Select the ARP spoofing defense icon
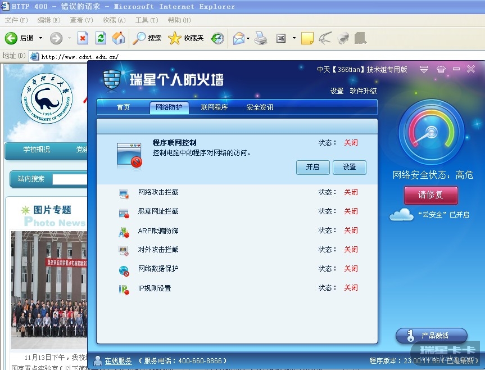 (124, 232)
